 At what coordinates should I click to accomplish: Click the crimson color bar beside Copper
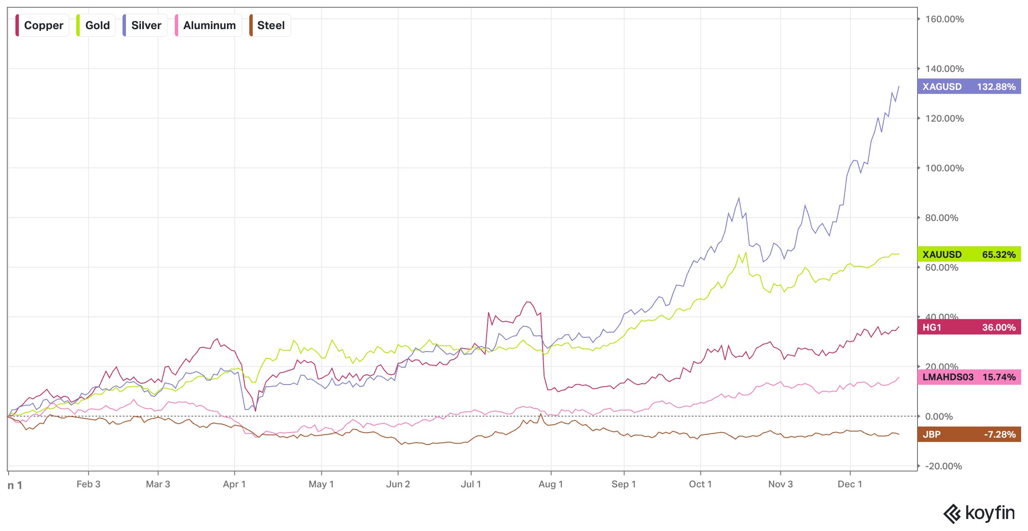[17, 25]
